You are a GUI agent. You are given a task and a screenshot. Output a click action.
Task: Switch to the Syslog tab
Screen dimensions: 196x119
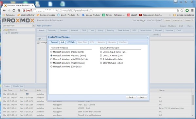(100, 30)
